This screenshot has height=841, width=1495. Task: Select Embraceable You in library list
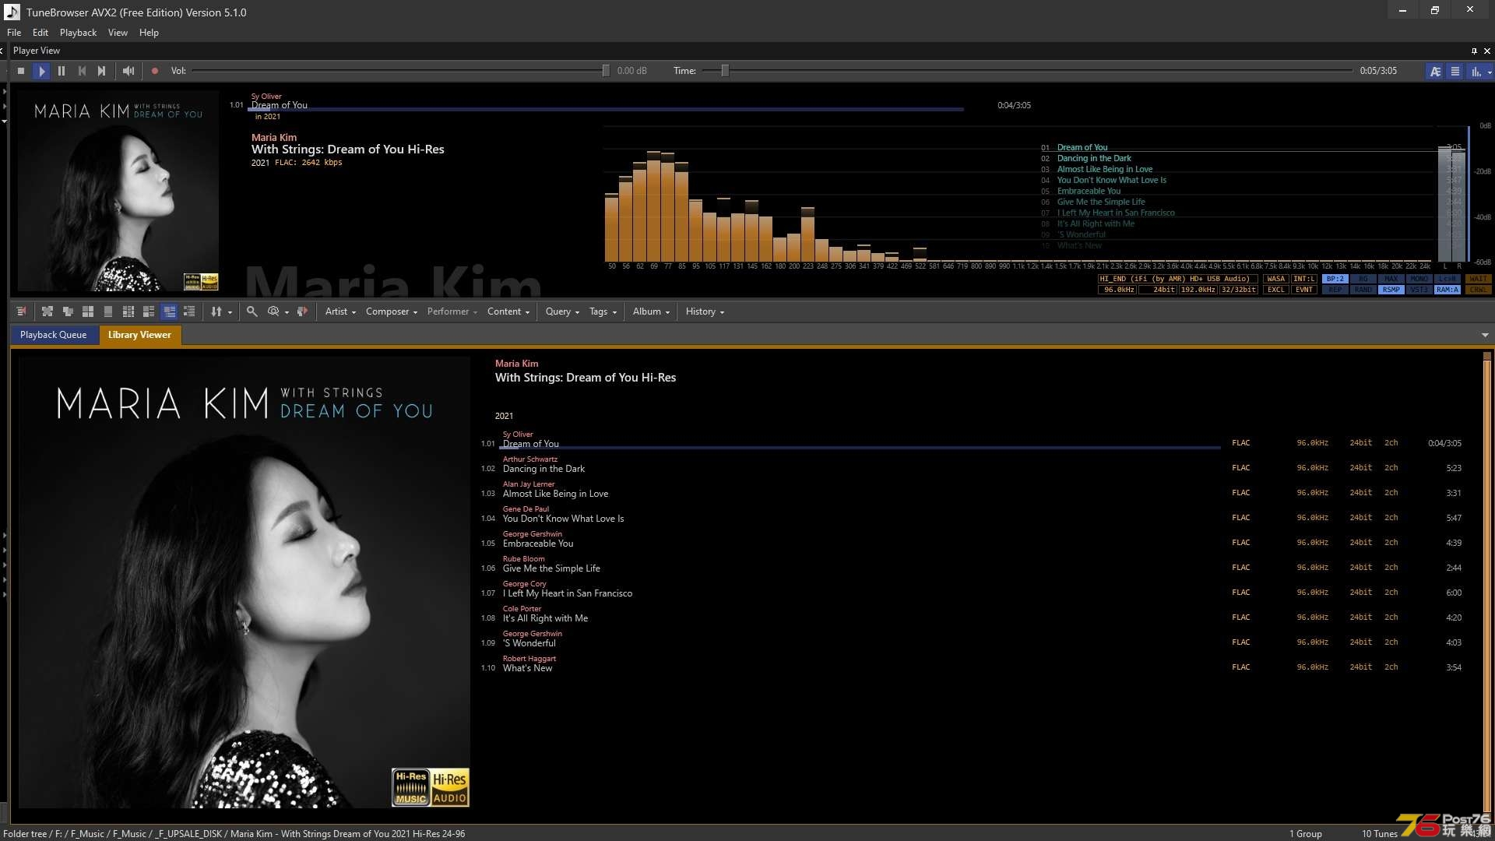click(538, 544)
